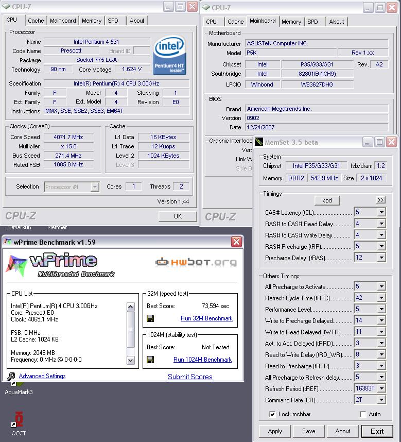Open the Command Rate (CR) dropdown
Viewport: 401px width, 442px height.
point(381,400)
